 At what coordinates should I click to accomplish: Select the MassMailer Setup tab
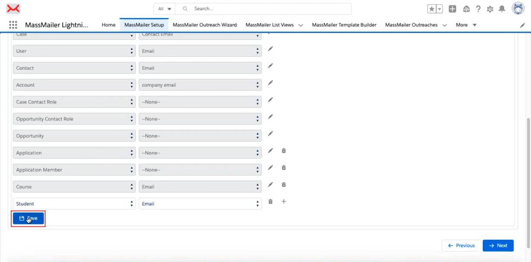pos(144,25)
